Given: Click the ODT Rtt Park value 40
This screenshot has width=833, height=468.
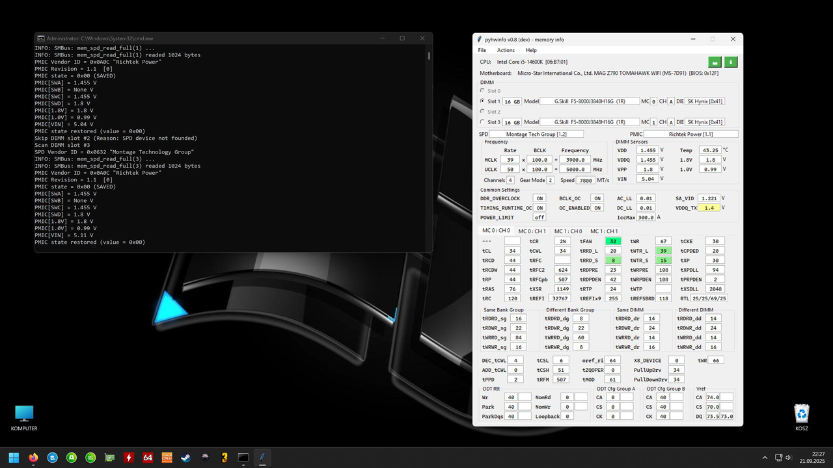Looking at the screenshot, I should point(511,407).
